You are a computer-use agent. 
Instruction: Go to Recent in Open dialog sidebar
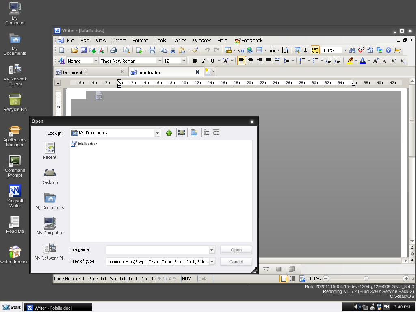[50, 151]
